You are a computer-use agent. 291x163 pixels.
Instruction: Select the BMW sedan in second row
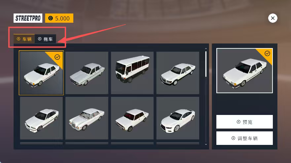(41, 118)
